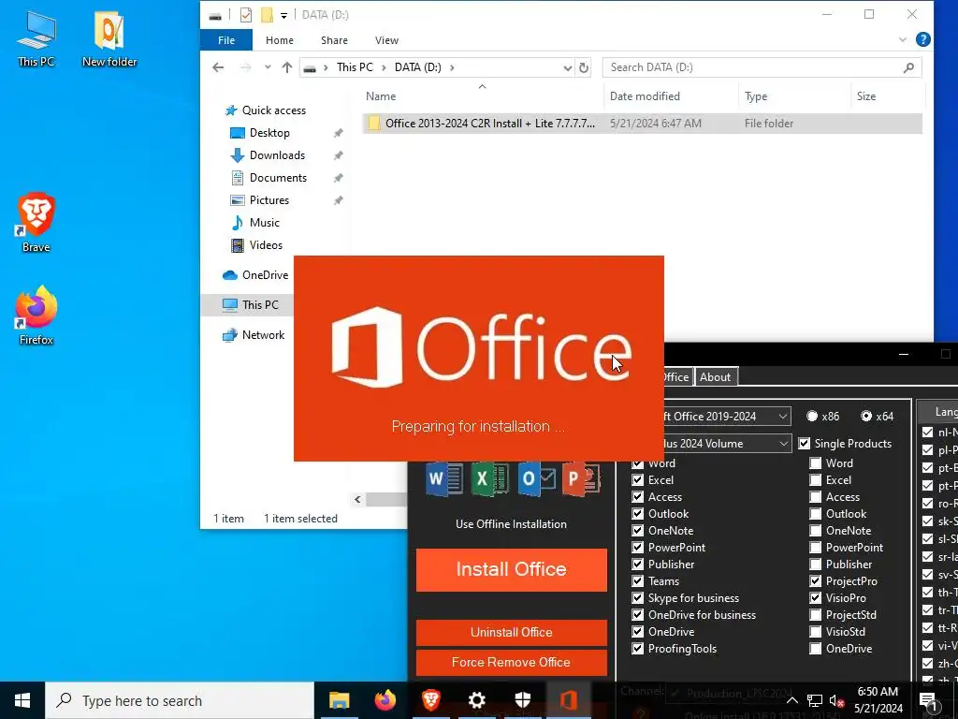Show hidden system tray icons
958x719 pixels.
coord(791,700)
